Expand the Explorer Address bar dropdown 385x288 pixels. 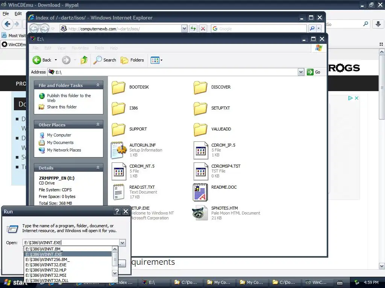point(301,72)
